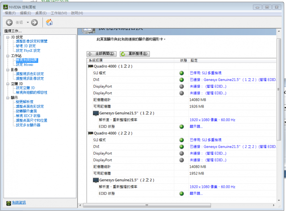
Task: Open 已停用: SLI 多重檢視 link under first Quadro
Action: click(x=206, y=73)
